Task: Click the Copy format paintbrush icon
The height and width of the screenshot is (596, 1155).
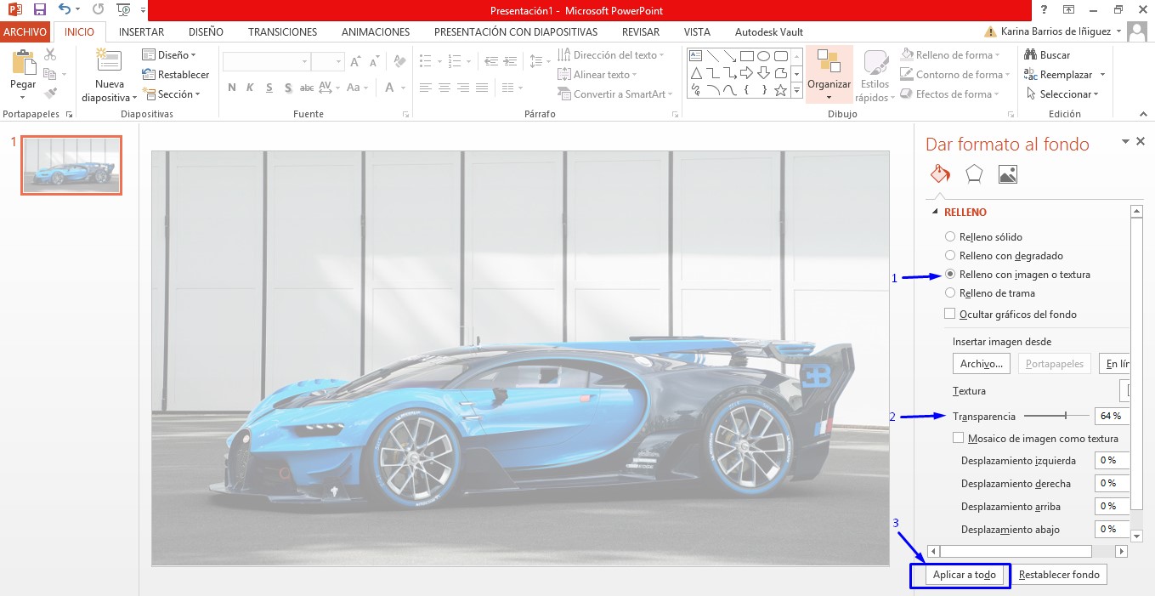Action: tap(50, 94)
